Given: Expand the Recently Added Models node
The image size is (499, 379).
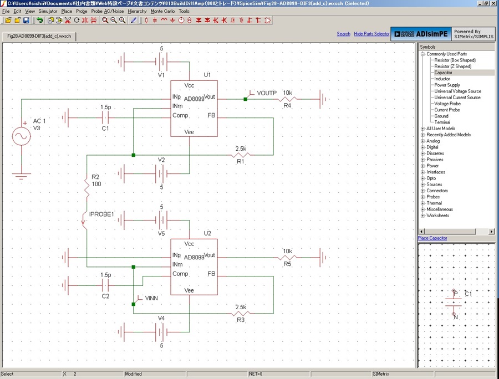Looking at the screenshot, I should click(x=422, y=135).
